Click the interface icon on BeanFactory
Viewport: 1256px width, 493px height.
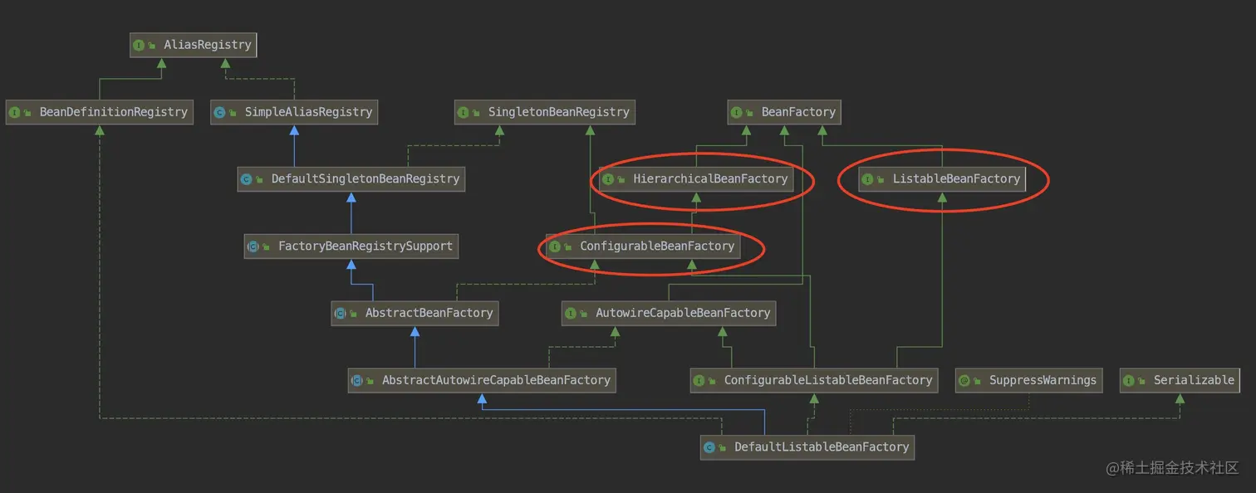tap(737, 112)
